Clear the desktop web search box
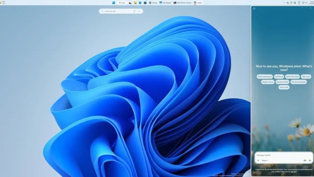 134,11
